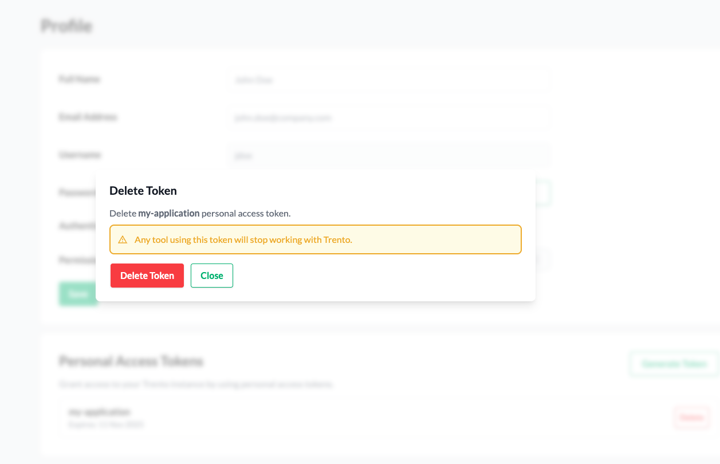This screenshot has height=464, width=720.
Task: Close the Delete Token dialog
Action: pos(212,276)
